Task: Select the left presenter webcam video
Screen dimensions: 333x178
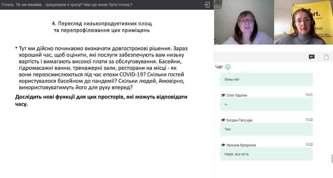Action: coord(244,22)
